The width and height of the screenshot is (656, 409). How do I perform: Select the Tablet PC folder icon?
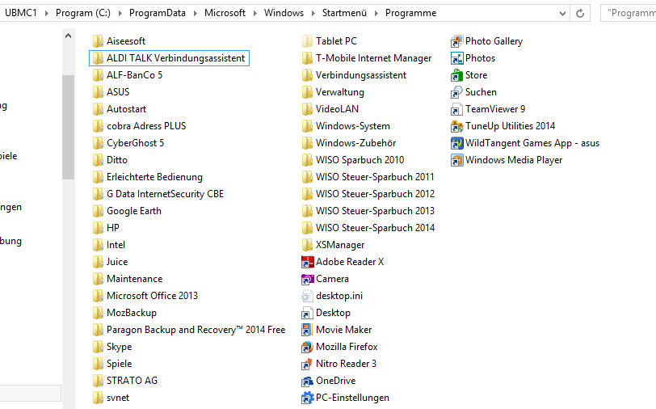[x=307, y=41]
